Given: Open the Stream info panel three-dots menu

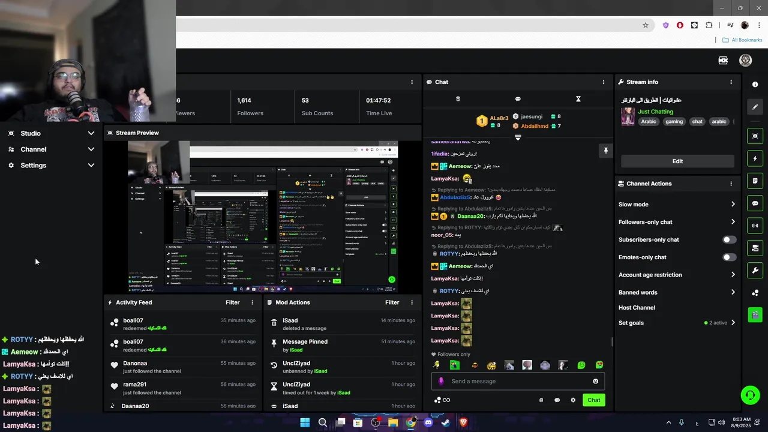Looking at the screenshot, I should tap(731, 82).
